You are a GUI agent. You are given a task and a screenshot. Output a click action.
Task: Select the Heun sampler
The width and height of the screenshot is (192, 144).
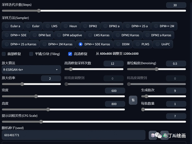(x=70, y=26)
